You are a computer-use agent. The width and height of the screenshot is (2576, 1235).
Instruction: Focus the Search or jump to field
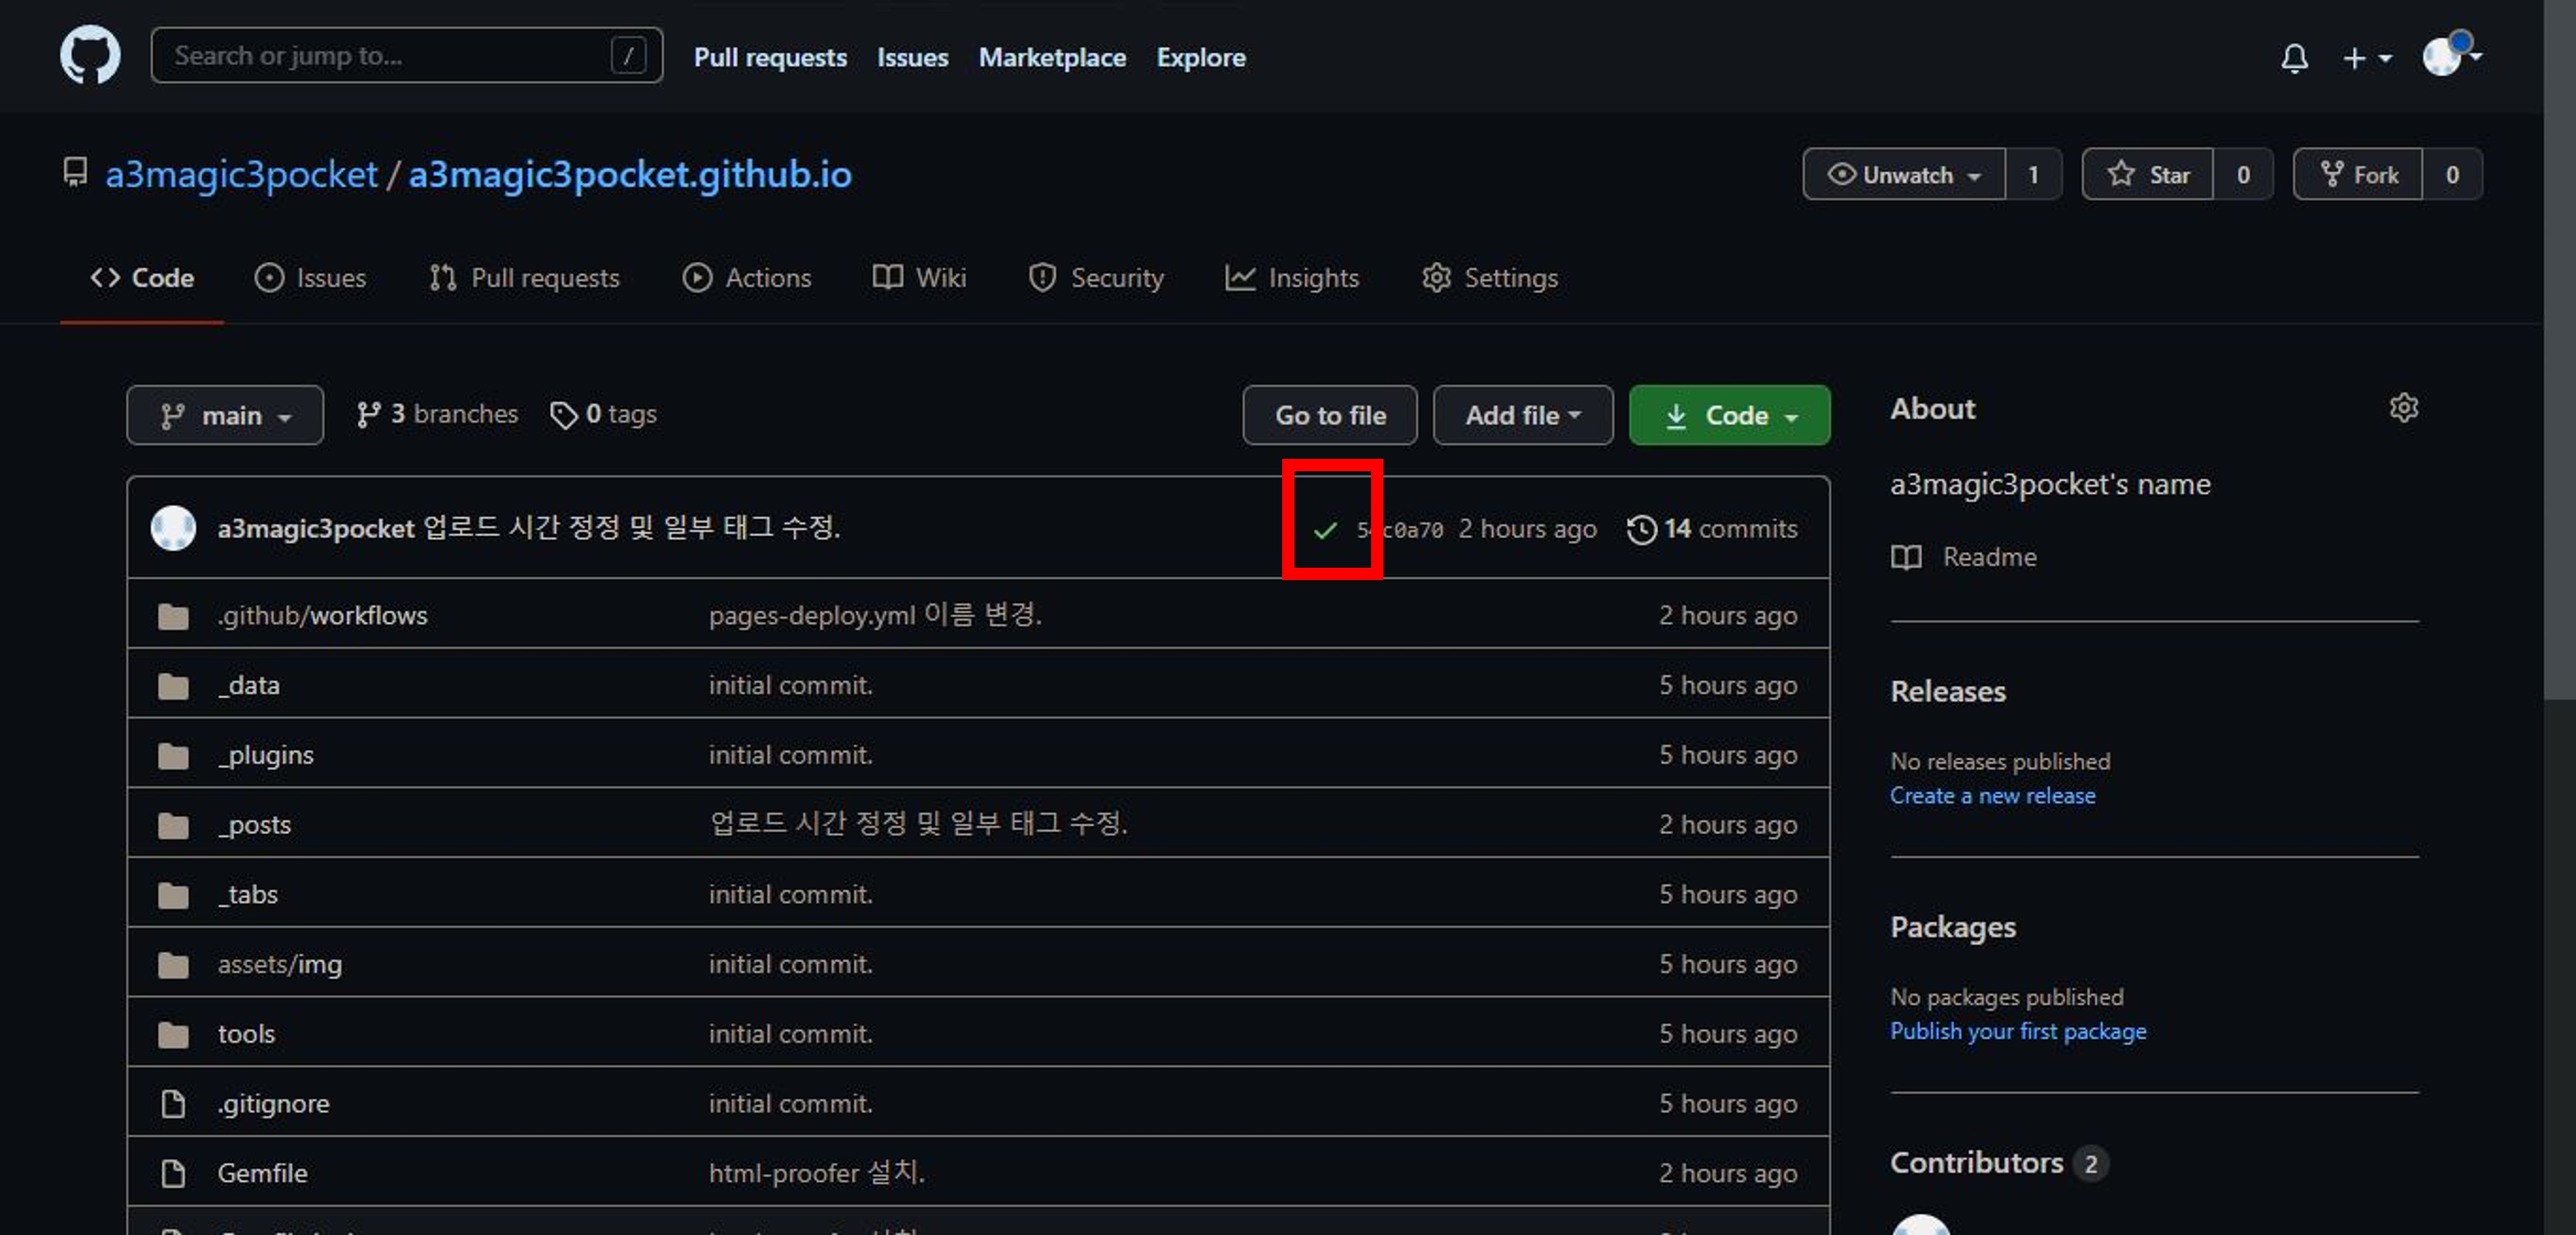[407, 55]
